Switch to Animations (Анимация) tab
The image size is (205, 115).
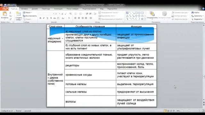pyautogui.click(x=58, y=9)
